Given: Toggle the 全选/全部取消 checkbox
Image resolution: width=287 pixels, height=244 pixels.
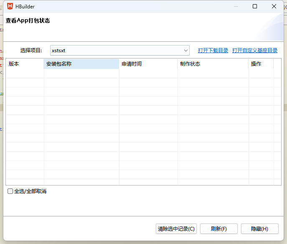Looking at the screenshot, I should coord(10,191).
